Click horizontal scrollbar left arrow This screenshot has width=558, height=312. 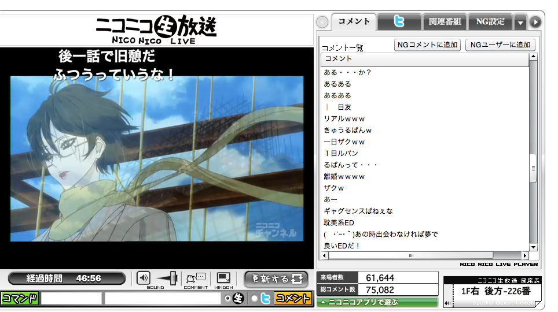pos(324,255)
